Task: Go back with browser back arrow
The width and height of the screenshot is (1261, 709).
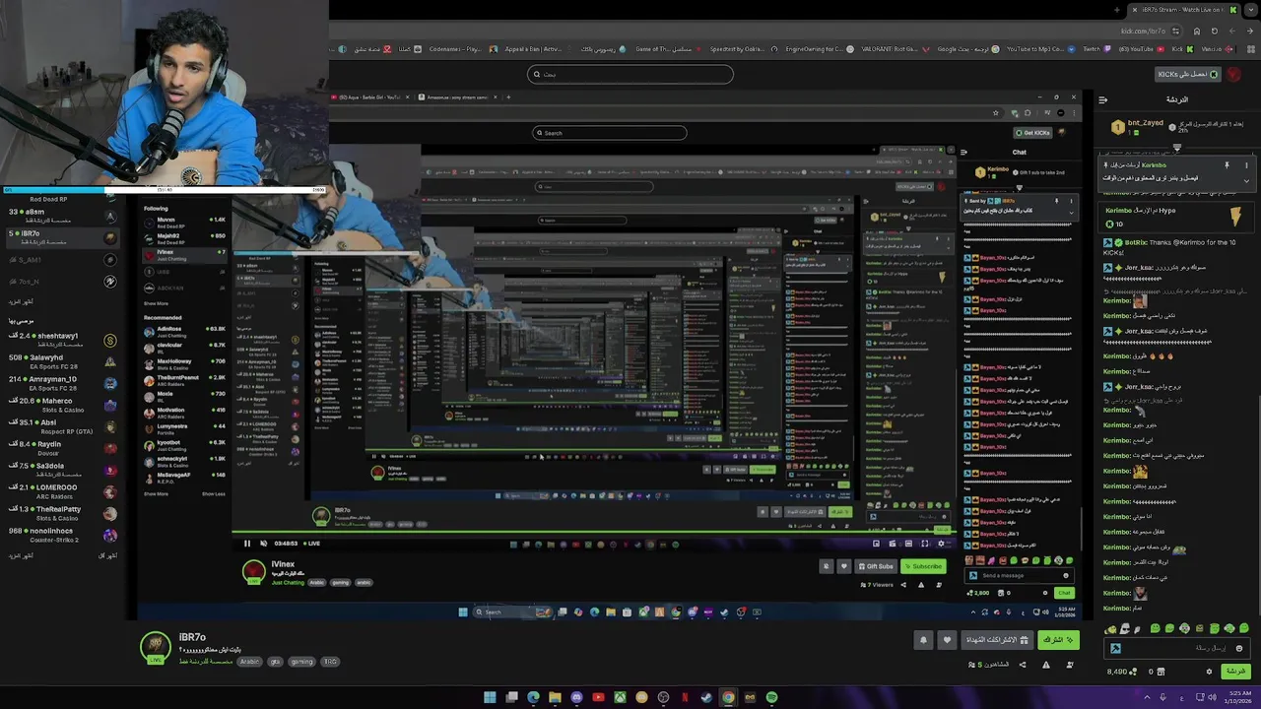Action: pyautogui.click(x=1250, y=31)
